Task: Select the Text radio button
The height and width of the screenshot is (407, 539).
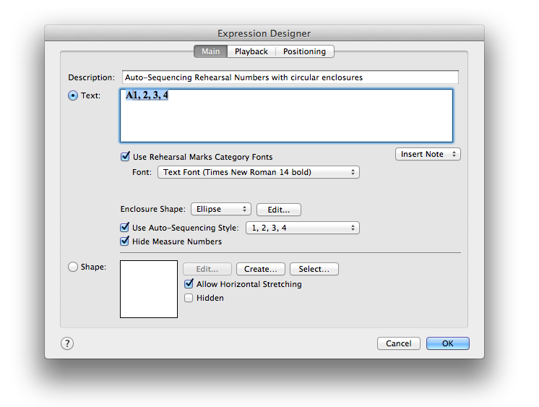Action: [x=73, y=95]
